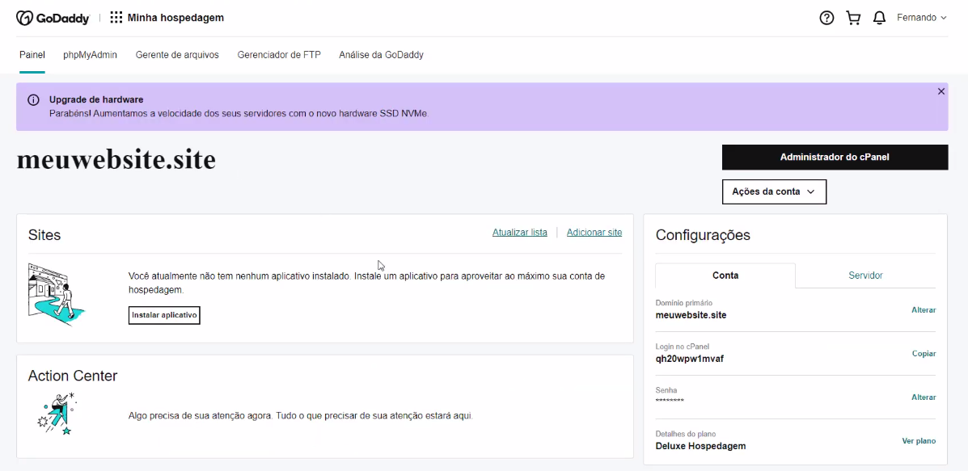Open the phpMyAdmin tab

90,55
